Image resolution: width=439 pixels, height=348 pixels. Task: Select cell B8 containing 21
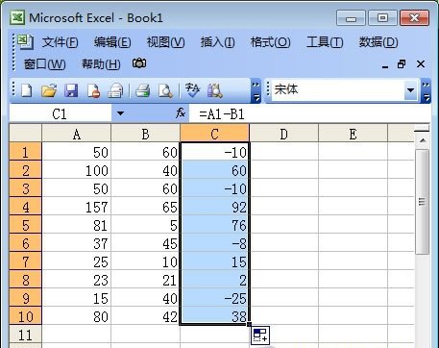click(145, 280)
